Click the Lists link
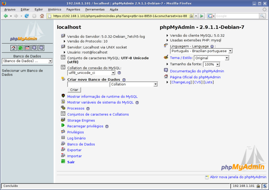This screenshot has width=269, height=190. tap(209, 82)
